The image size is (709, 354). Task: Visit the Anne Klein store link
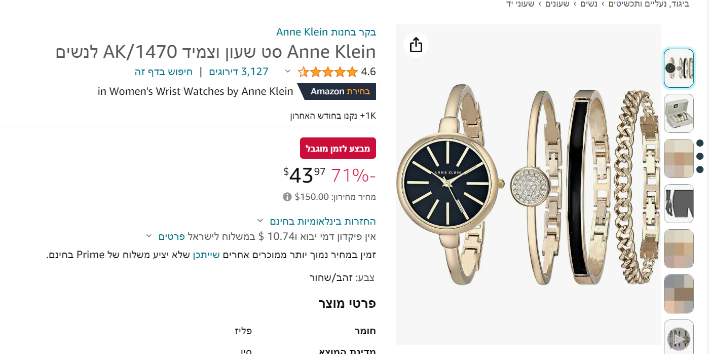point(326,32)
